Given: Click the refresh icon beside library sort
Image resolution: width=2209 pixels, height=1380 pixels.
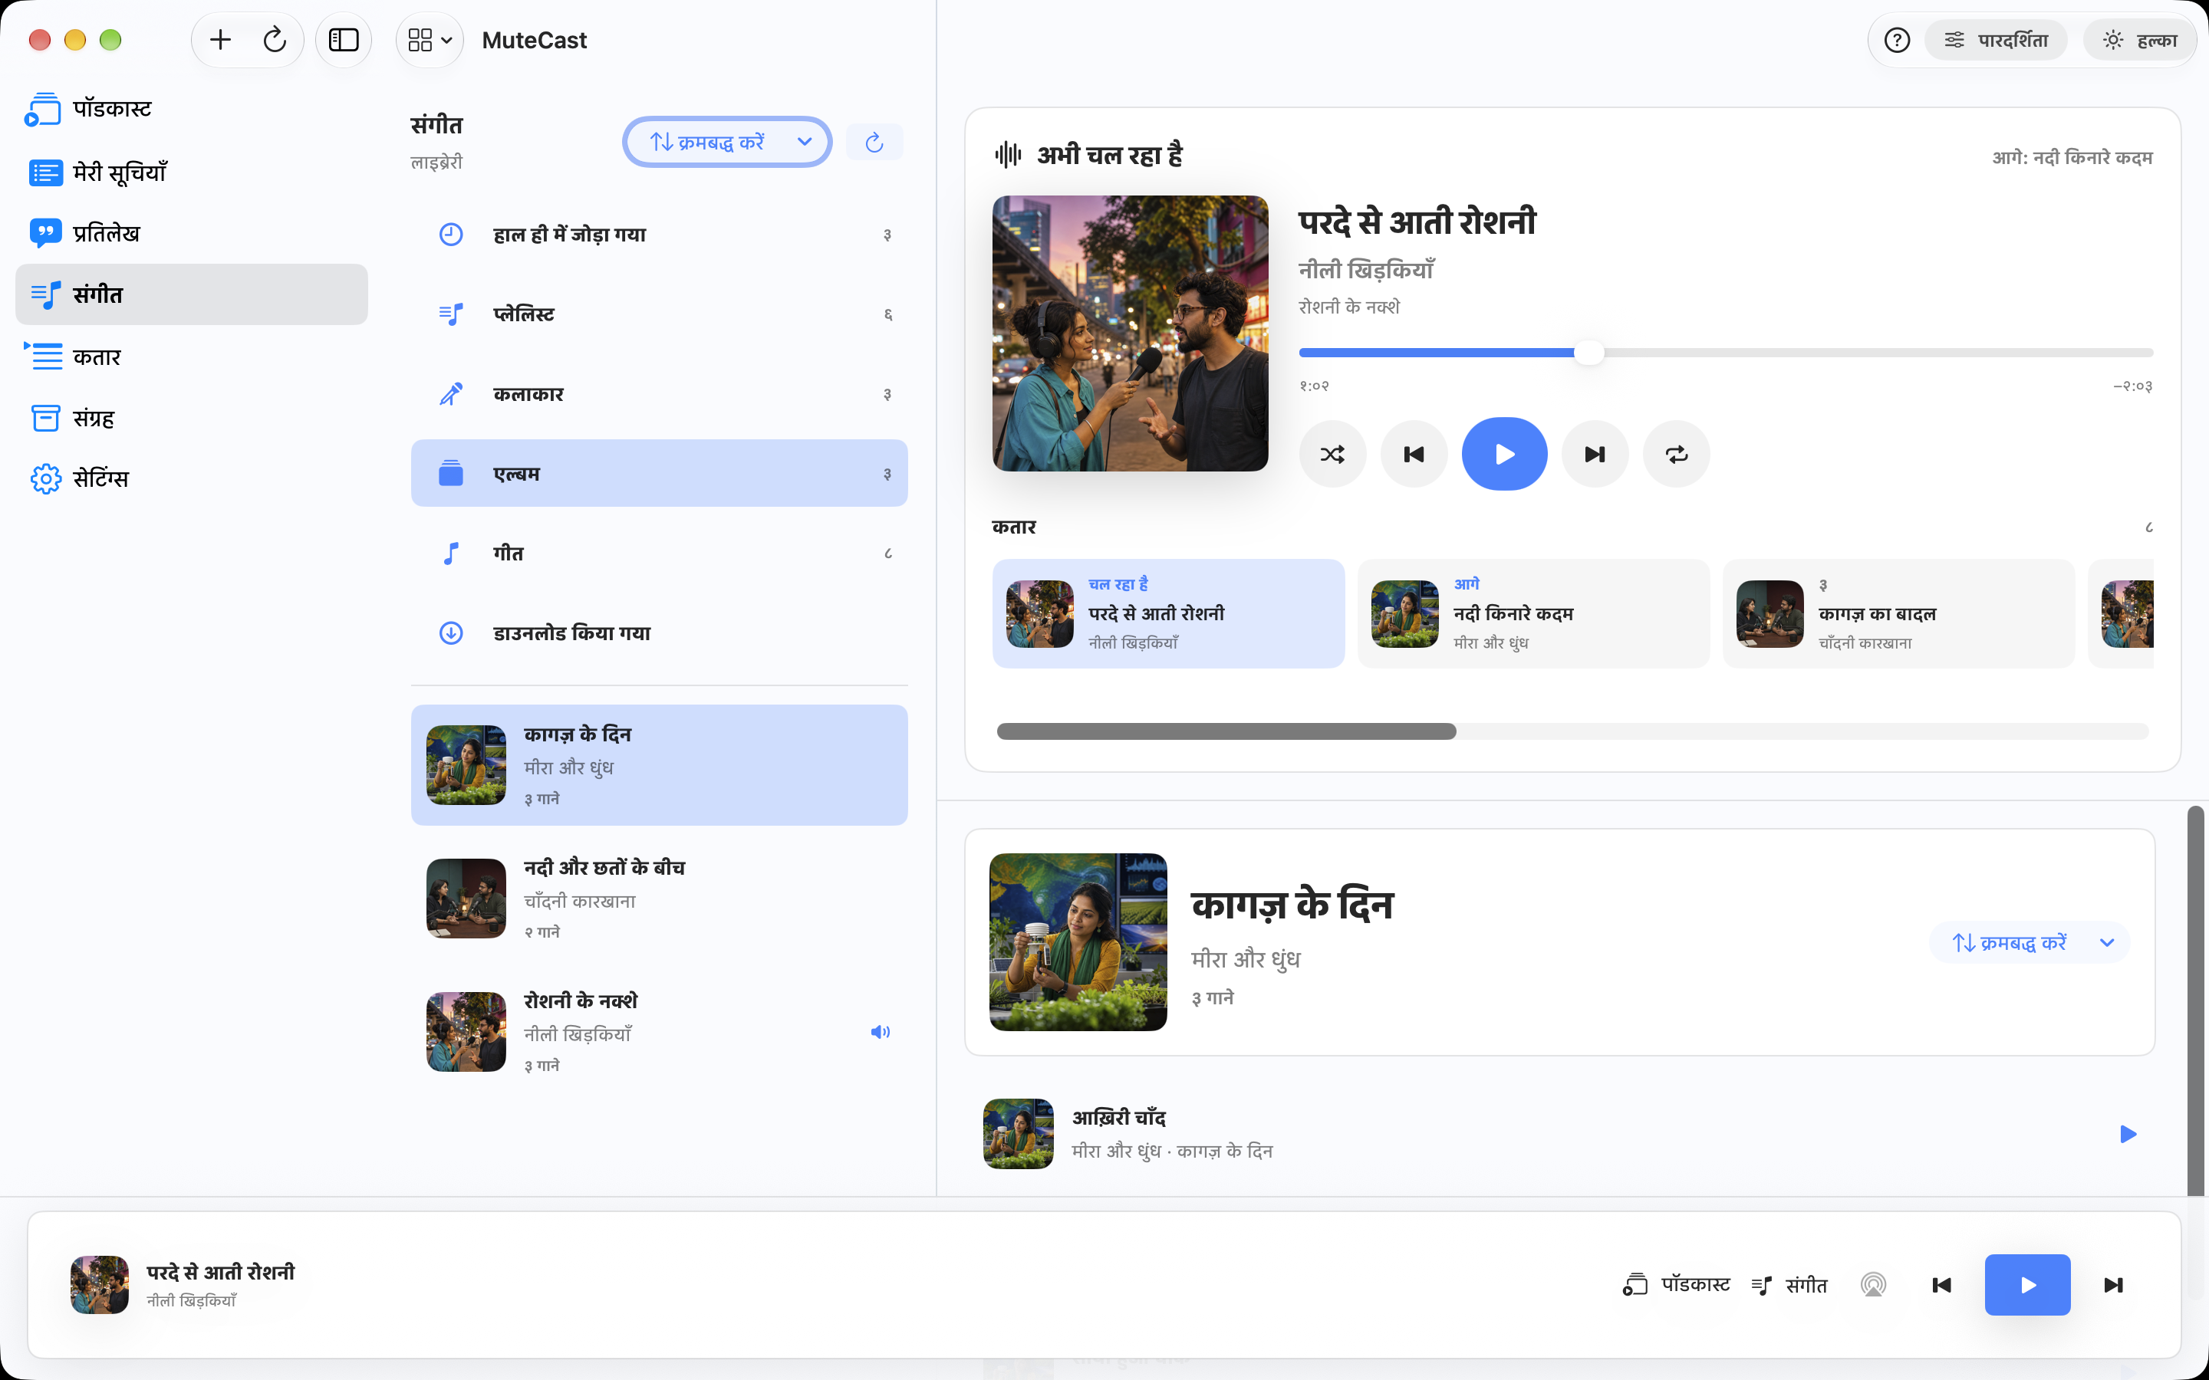Looking at the screenshot, I should (x=874, y=143).
